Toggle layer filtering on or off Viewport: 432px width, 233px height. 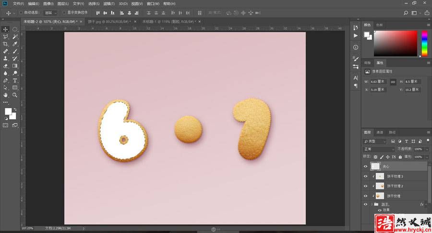[x=428, y=140]
